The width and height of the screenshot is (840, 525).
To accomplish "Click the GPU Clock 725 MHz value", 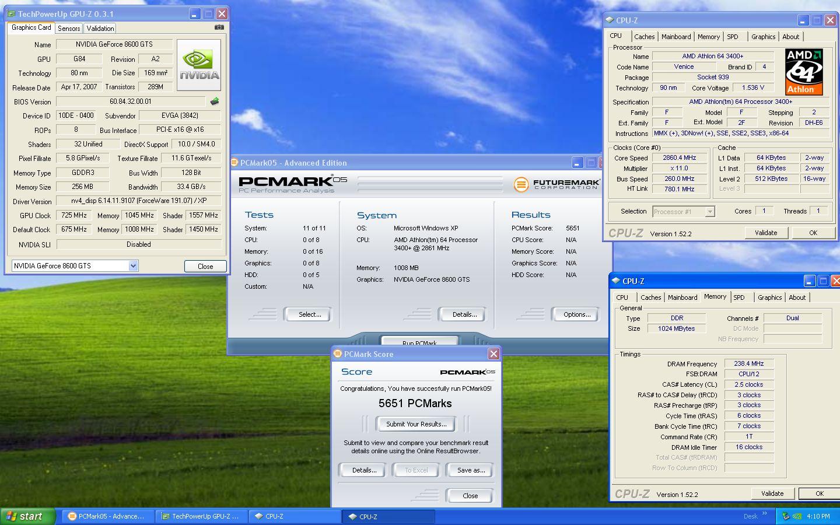I will 74,215.
